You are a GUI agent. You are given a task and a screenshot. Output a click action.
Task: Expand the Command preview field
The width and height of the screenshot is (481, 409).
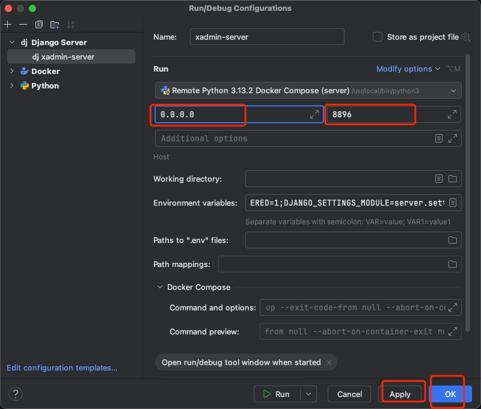[453, 331]
